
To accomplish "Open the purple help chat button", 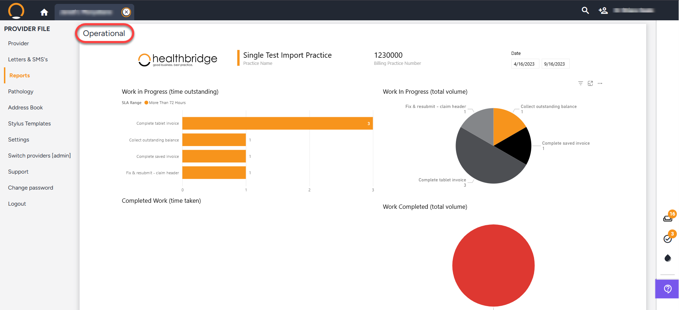I will coord(667,289).
